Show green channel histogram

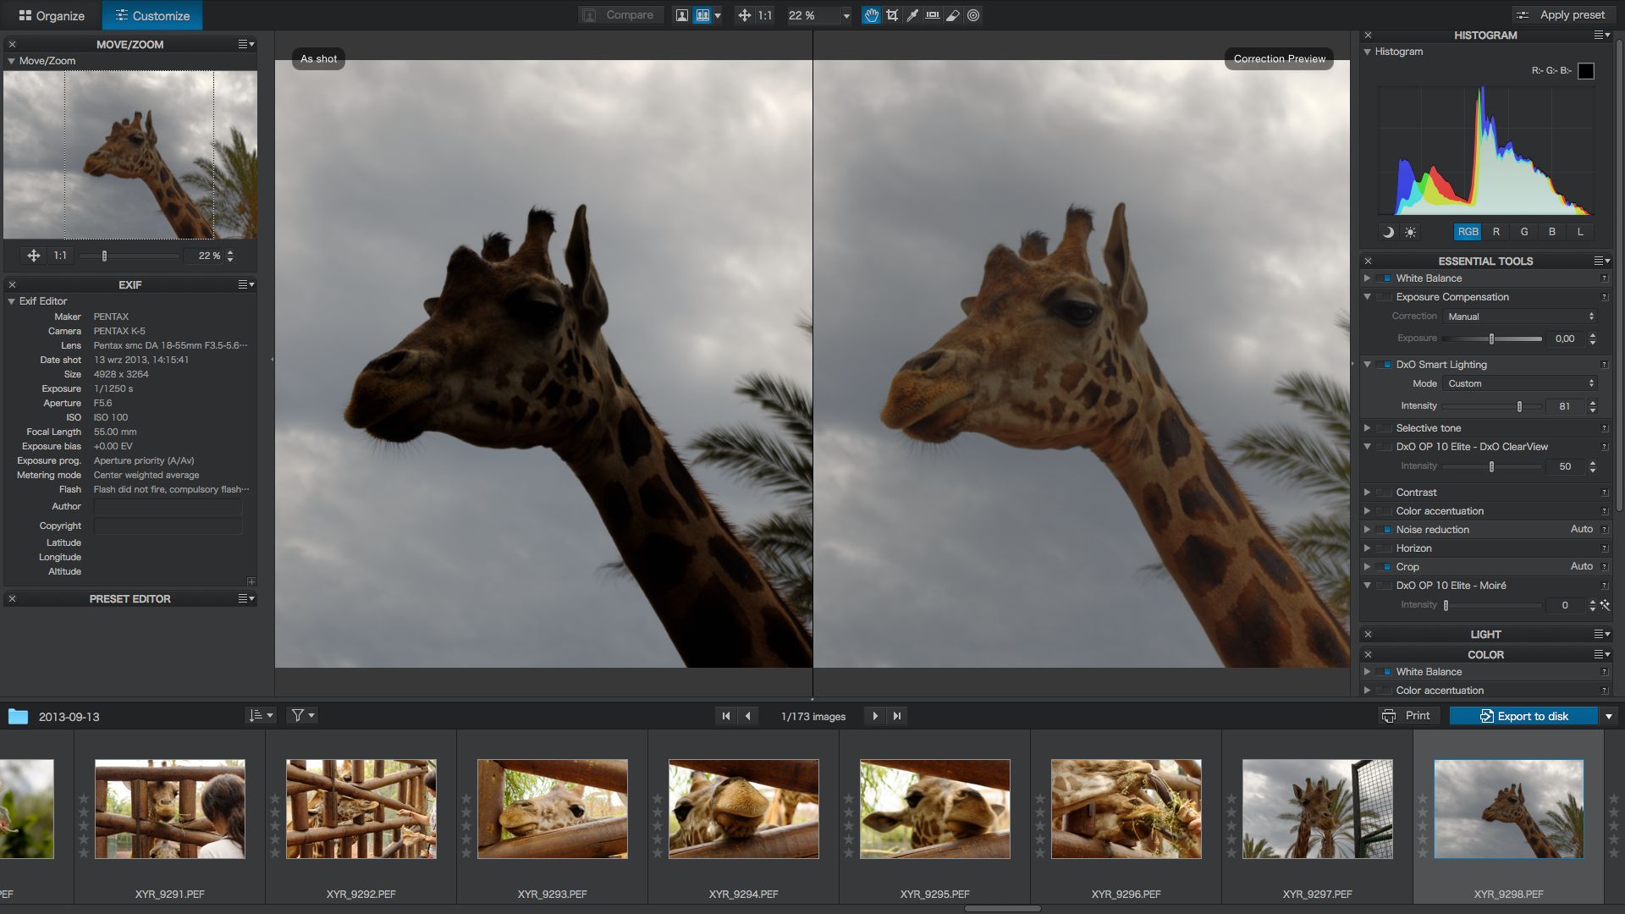pyautogui.click(x=1524, y=232)
